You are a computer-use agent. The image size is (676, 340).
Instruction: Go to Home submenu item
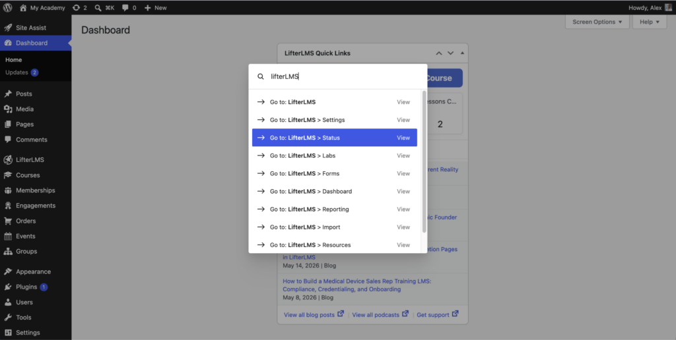14,60
